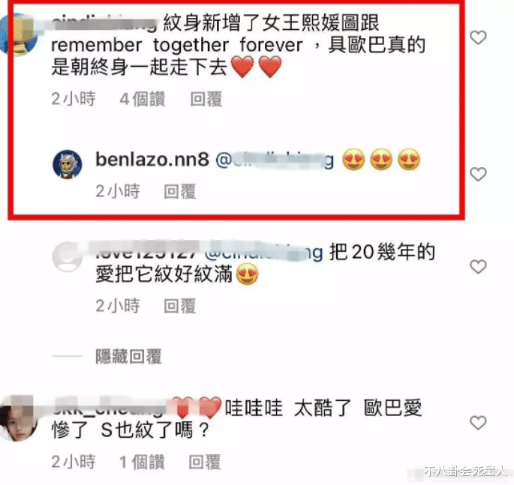Viewport: 514px width, 485px height.
Task: Open the blurred @mention in benlazo.nn8's reply
Action: tap(275, 160)
